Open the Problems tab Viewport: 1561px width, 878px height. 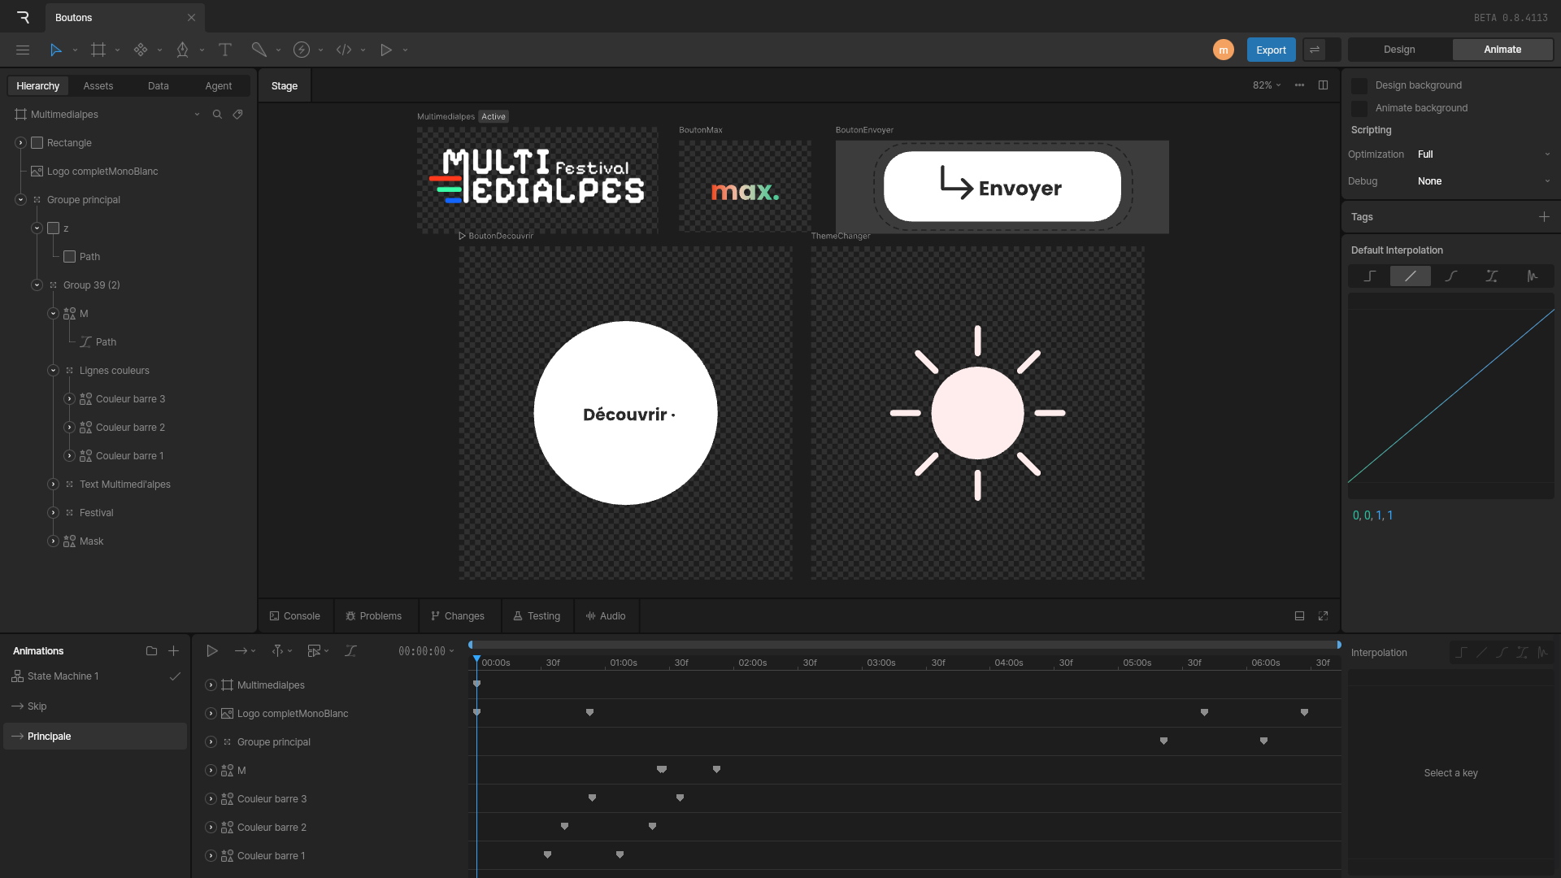pos(373,616)
